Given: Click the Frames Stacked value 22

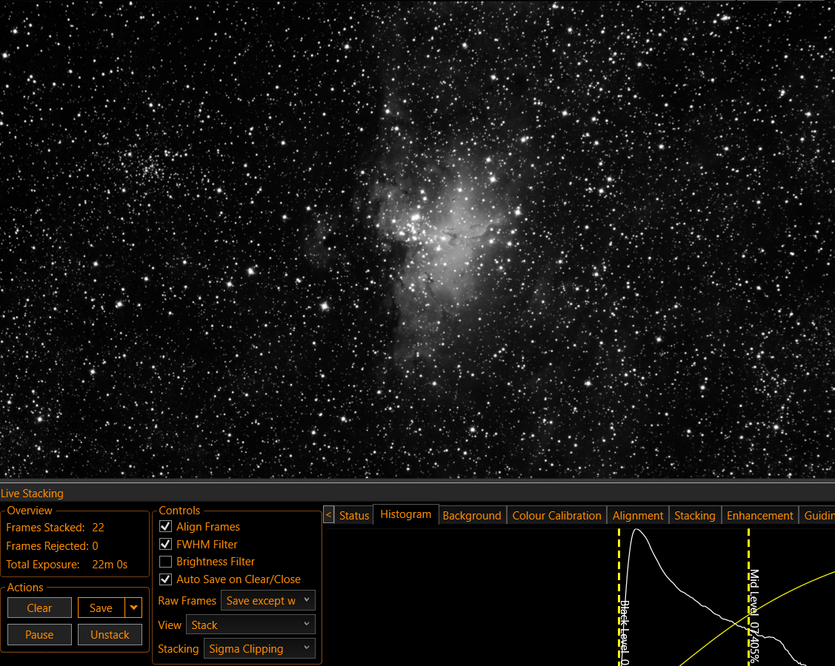Looking at the screenshot, I should pos(98,527).
